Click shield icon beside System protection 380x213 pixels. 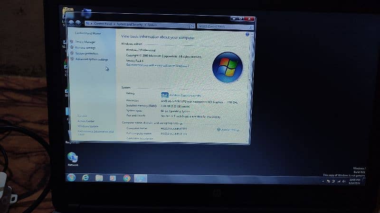click(x=72, y=53)
